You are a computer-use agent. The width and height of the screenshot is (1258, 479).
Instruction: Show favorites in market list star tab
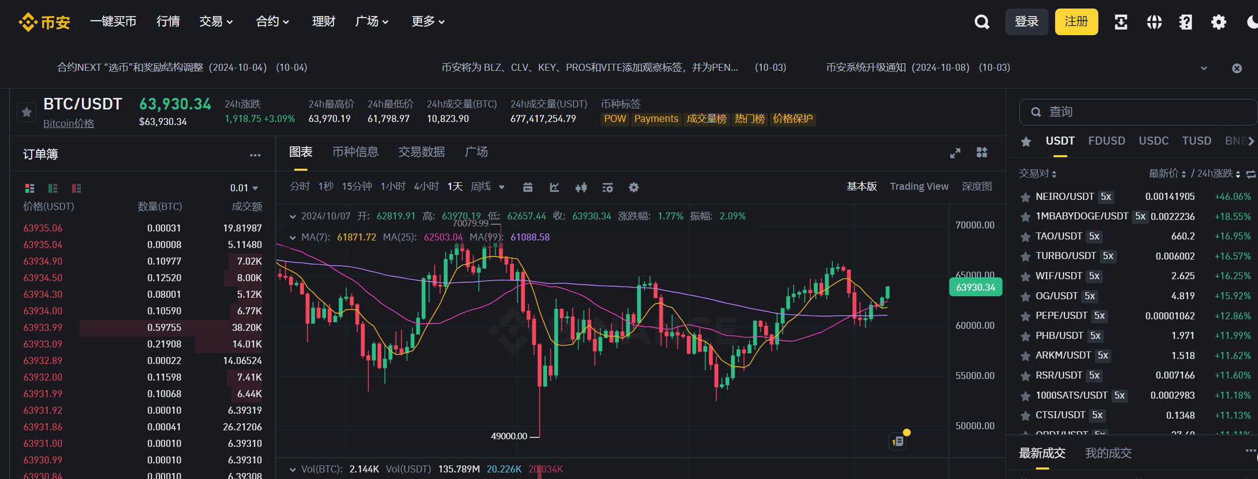[1026, 142]
